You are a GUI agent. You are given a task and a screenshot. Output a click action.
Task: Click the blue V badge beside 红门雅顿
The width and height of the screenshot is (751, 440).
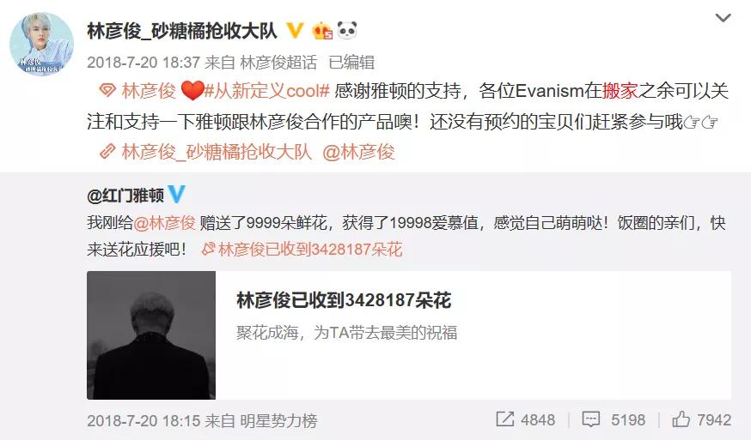pos(176,194)
